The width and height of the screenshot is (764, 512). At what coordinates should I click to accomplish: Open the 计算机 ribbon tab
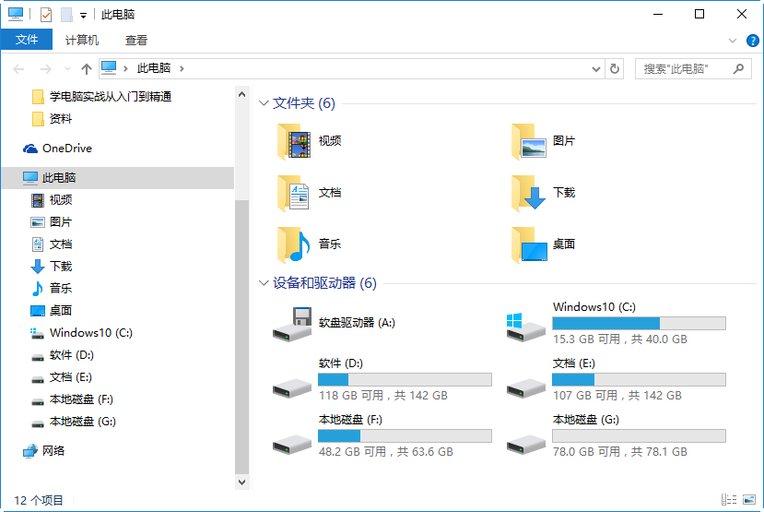pyautogui.click(x=82, y=40)
